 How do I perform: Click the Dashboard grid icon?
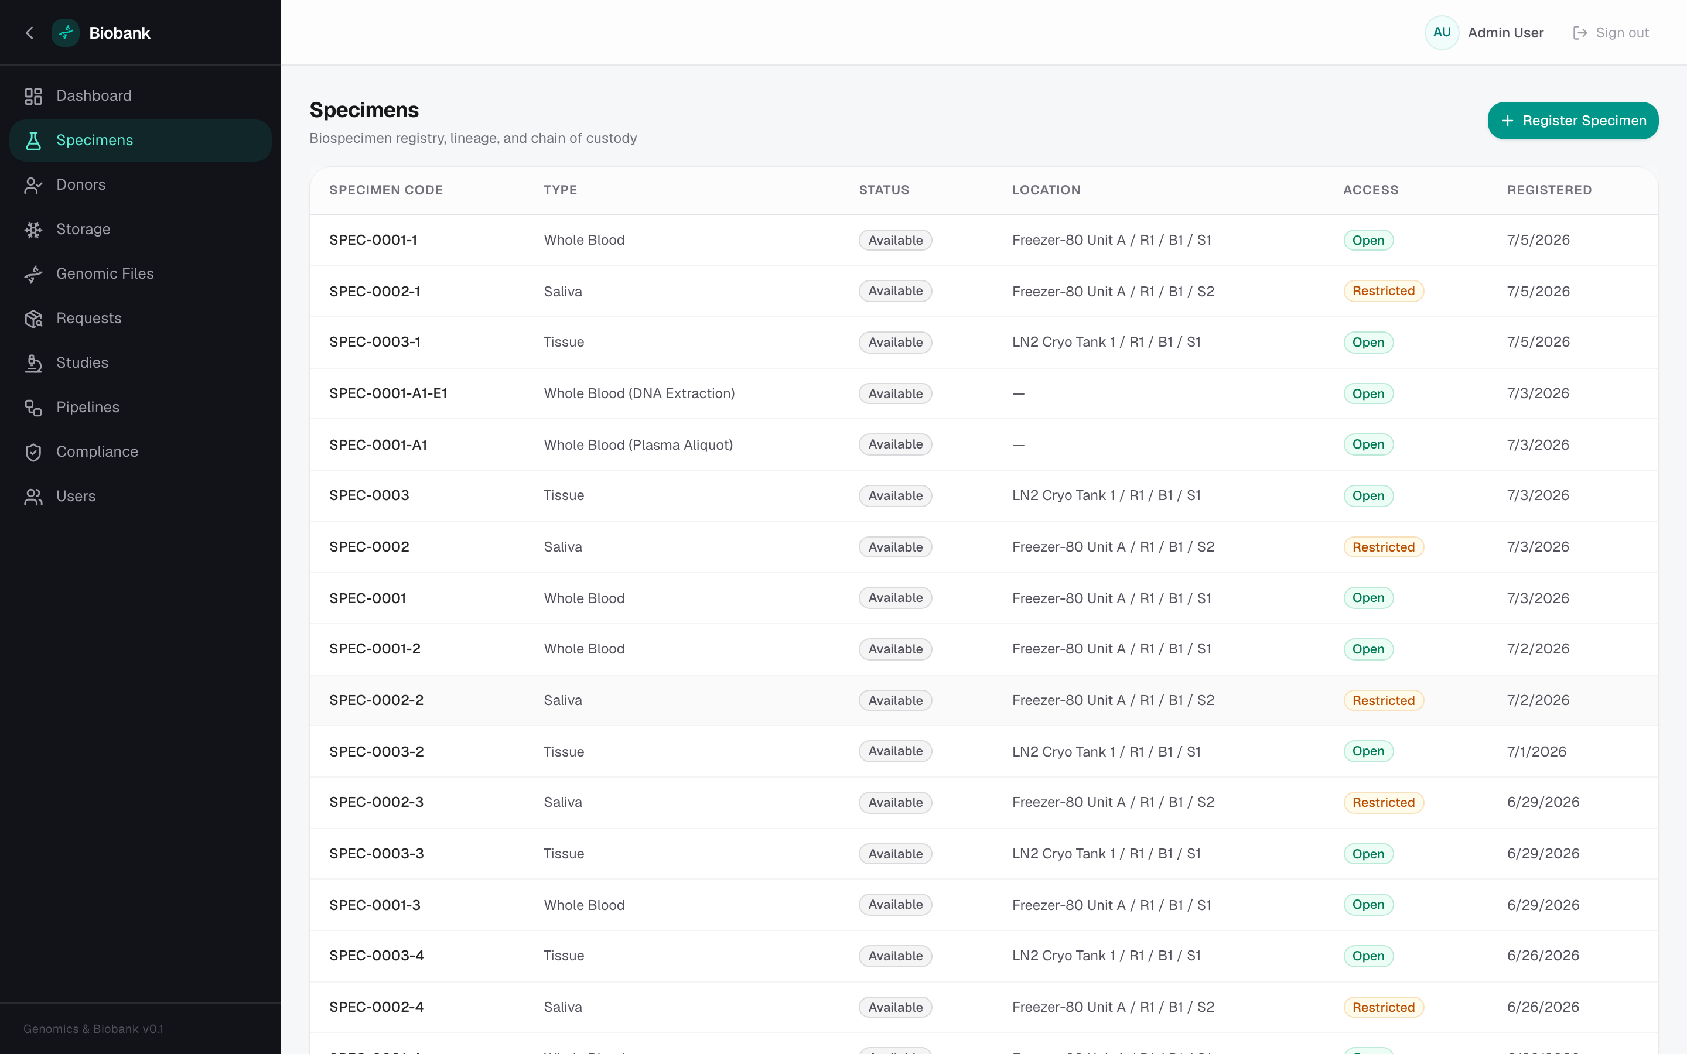point(33,96)
